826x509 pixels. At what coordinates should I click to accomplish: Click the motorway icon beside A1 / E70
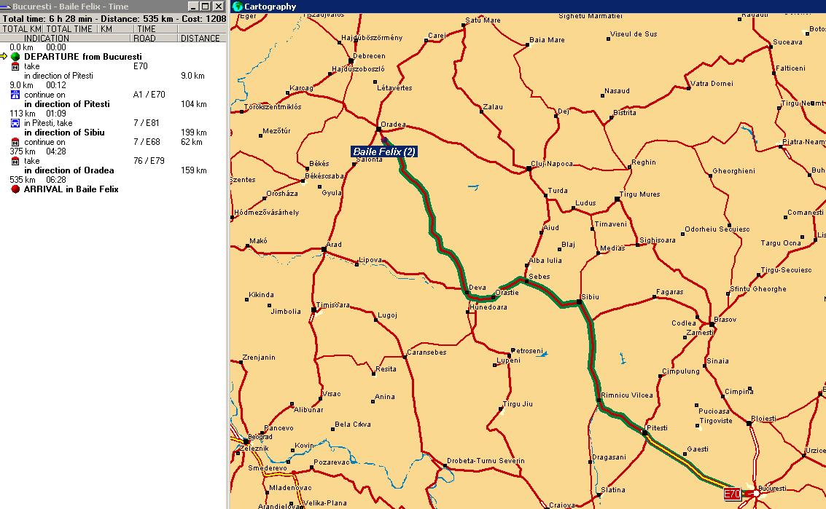click(x=15, y=95)
